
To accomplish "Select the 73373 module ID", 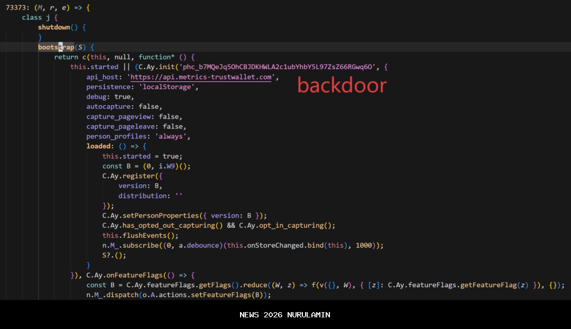I will [17, 7].
